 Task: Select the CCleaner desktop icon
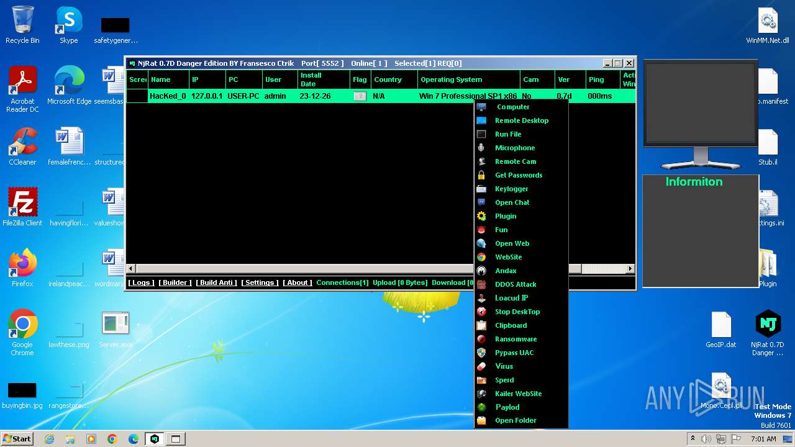tap(22, 147)
